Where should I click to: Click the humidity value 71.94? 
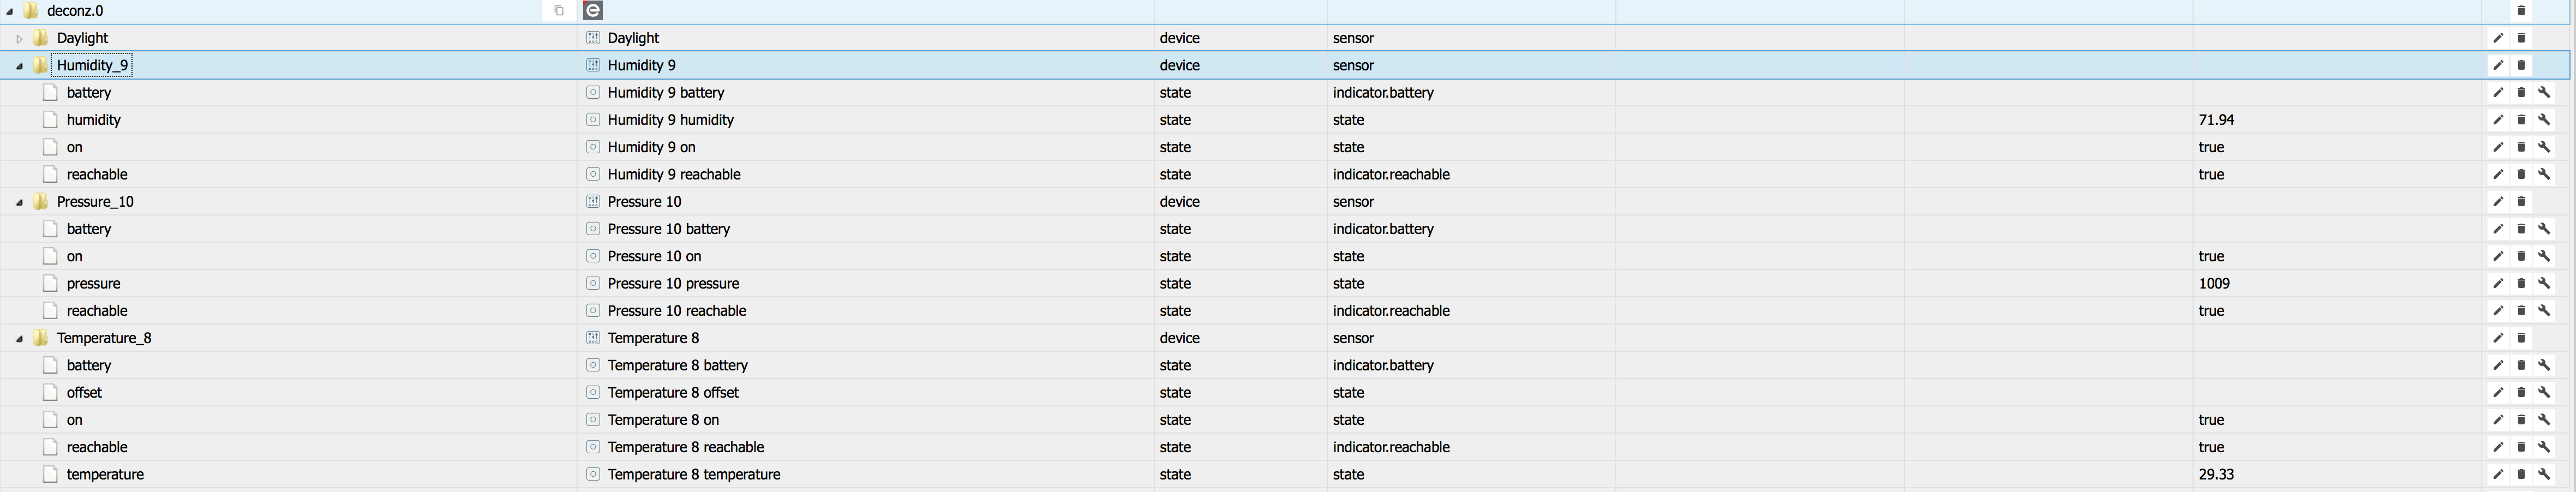(2216, 120)
